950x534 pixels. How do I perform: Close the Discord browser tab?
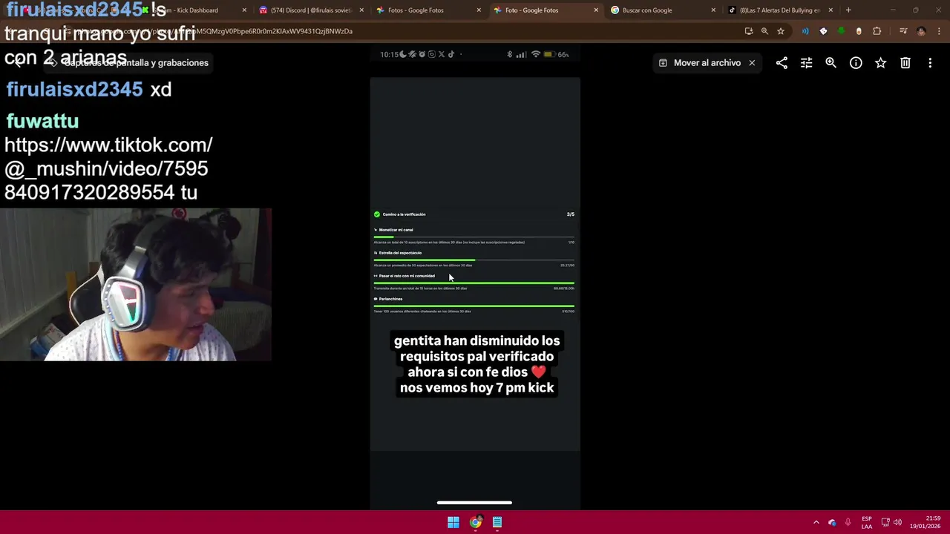(361, 10)
